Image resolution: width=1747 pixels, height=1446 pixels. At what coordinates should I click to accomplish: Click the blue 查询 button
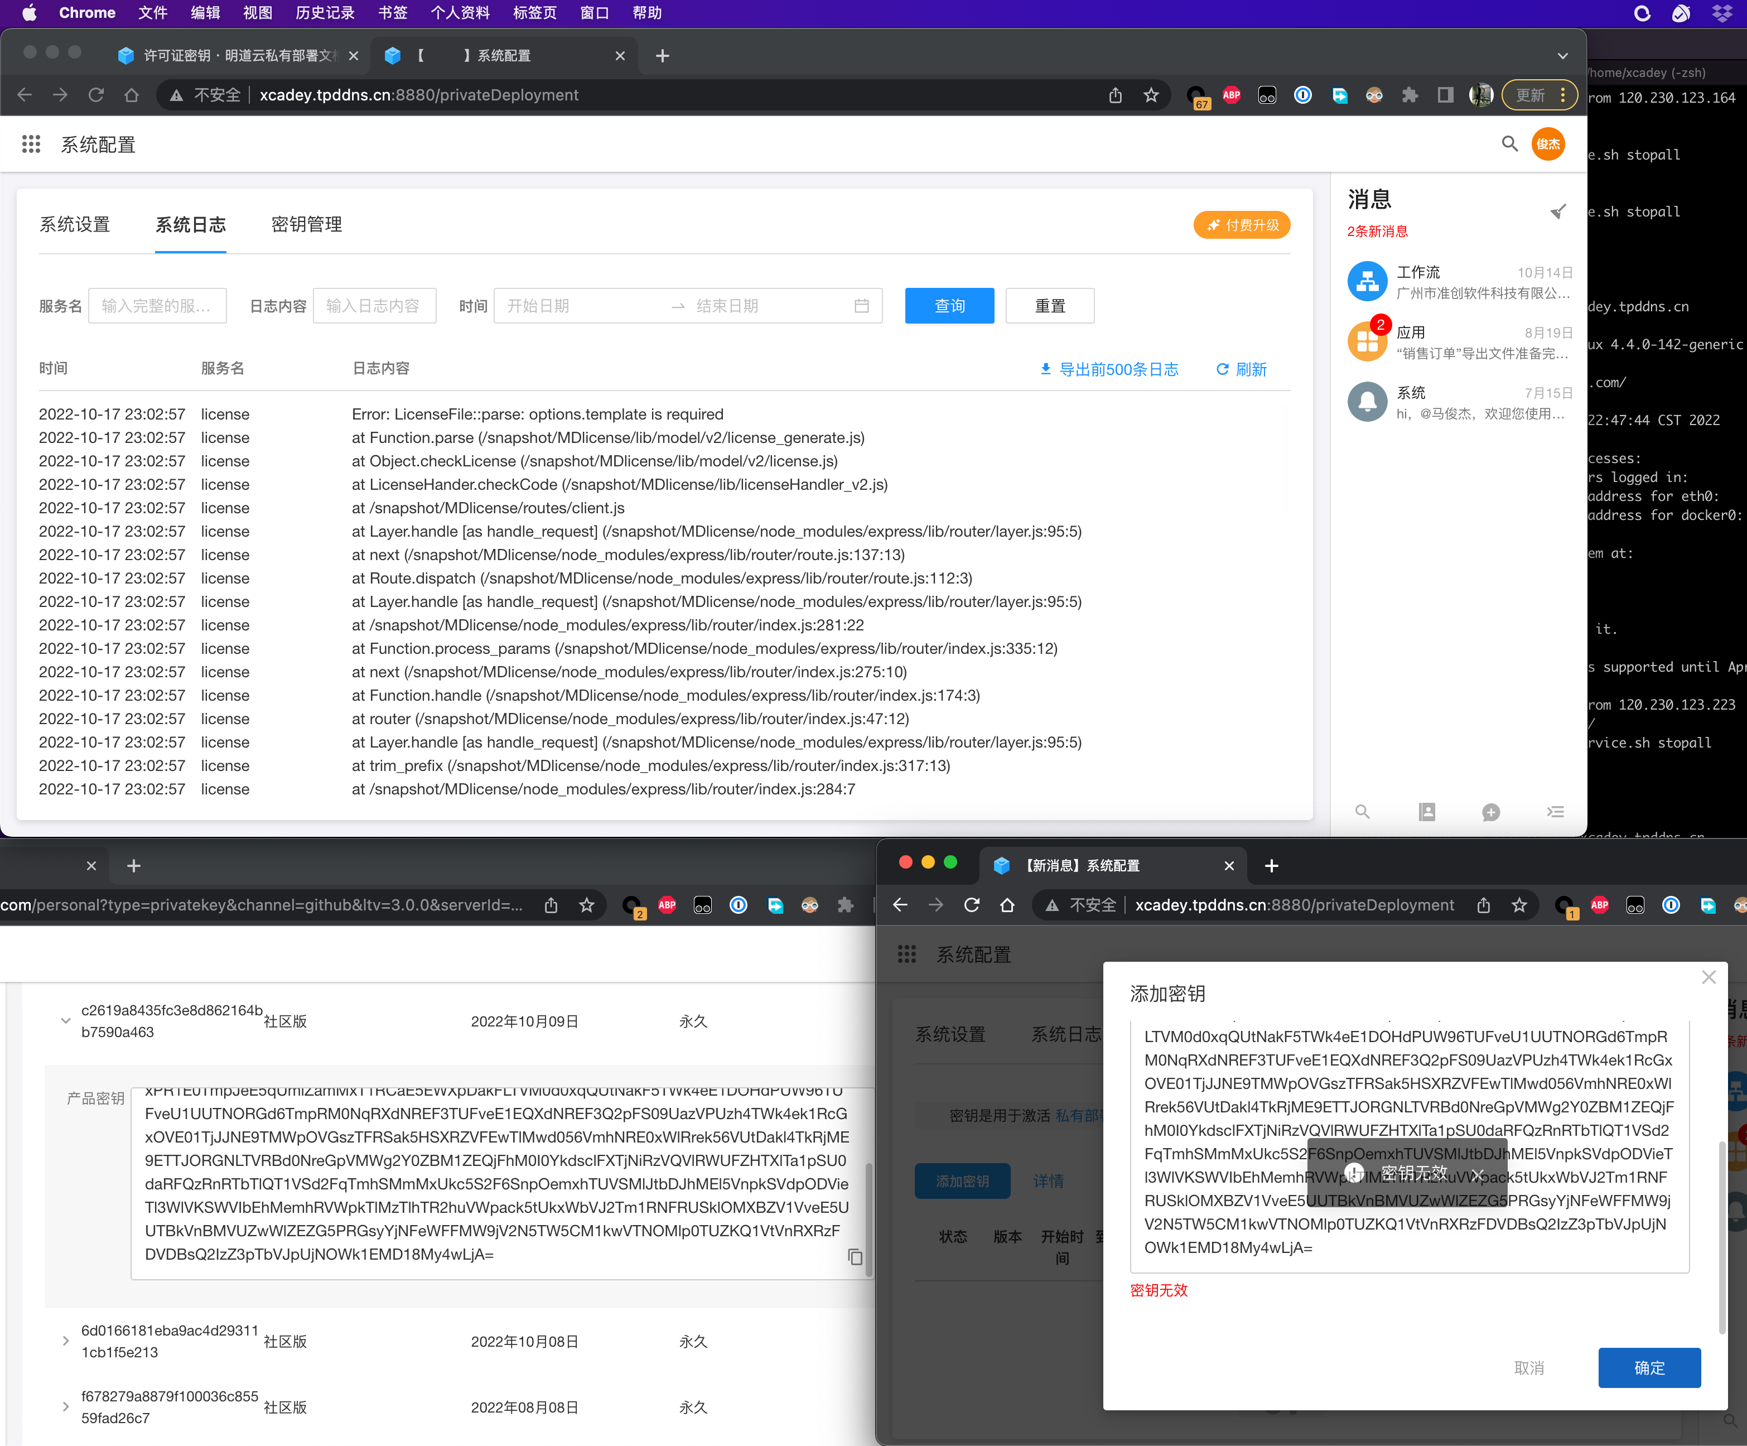949,305
